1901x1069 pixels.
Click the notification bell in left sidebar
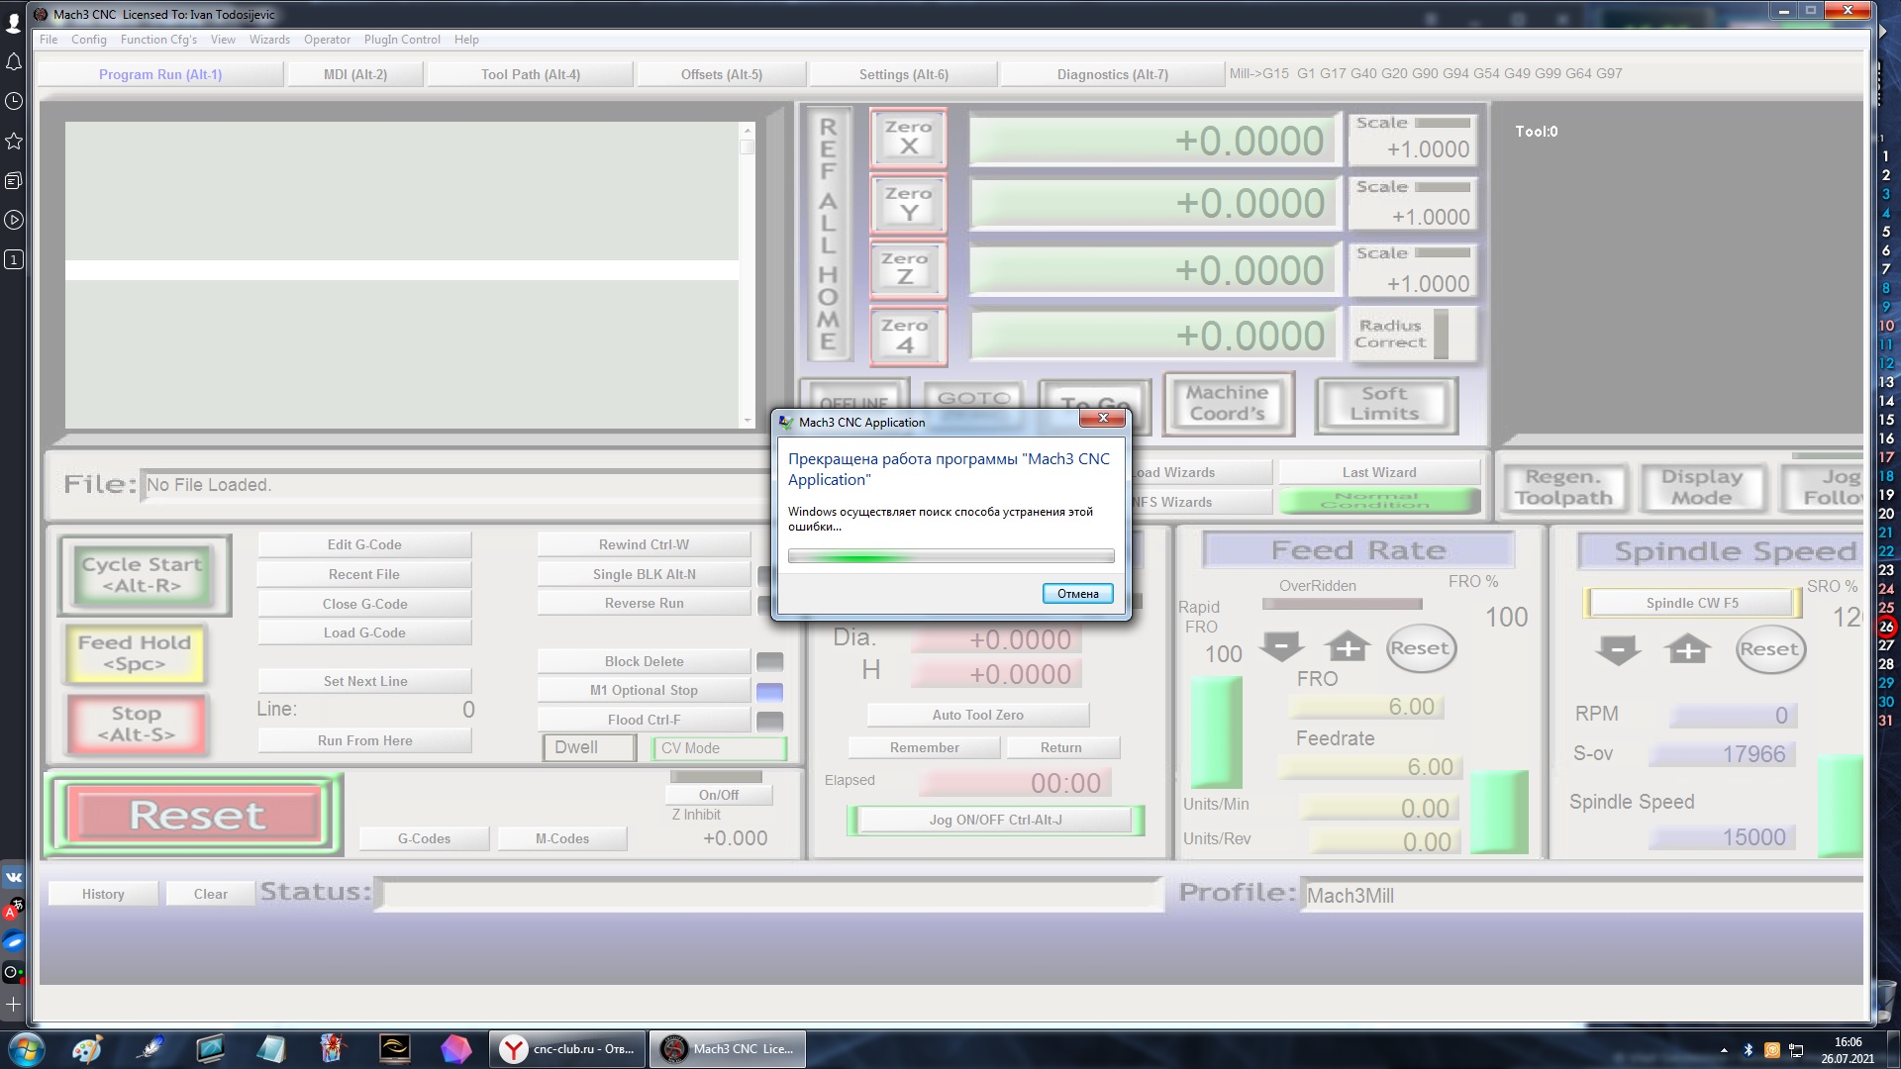click(x=14, y=62)
